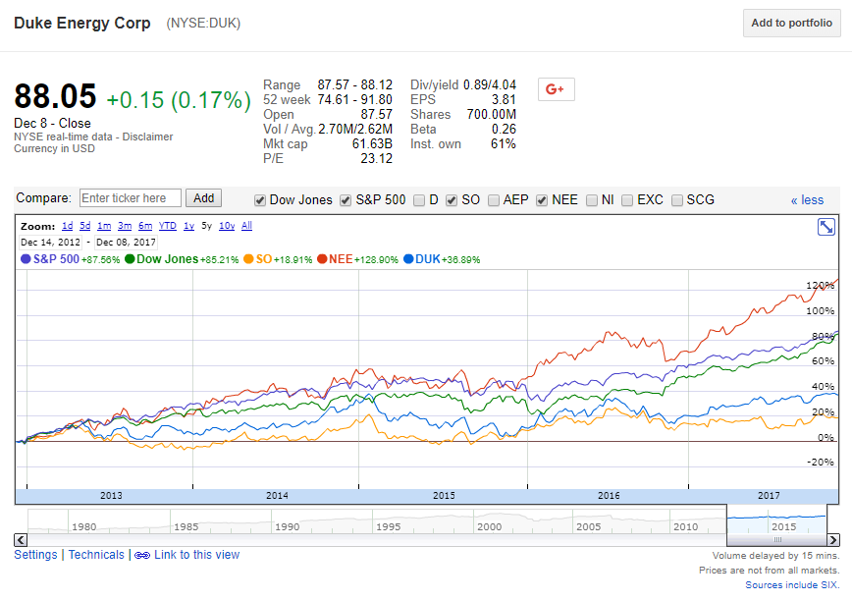Open Sources include SIX link
852x601 pixels.
792,584
